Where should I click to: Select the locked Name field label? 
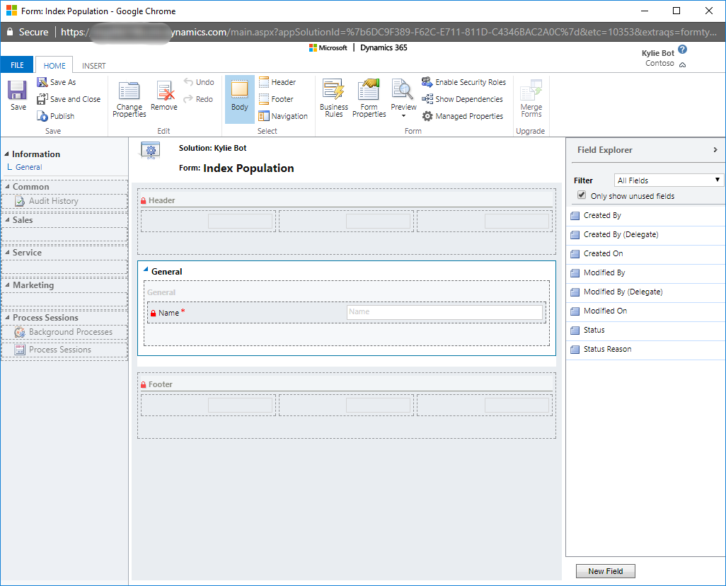(x=168, y=313)
